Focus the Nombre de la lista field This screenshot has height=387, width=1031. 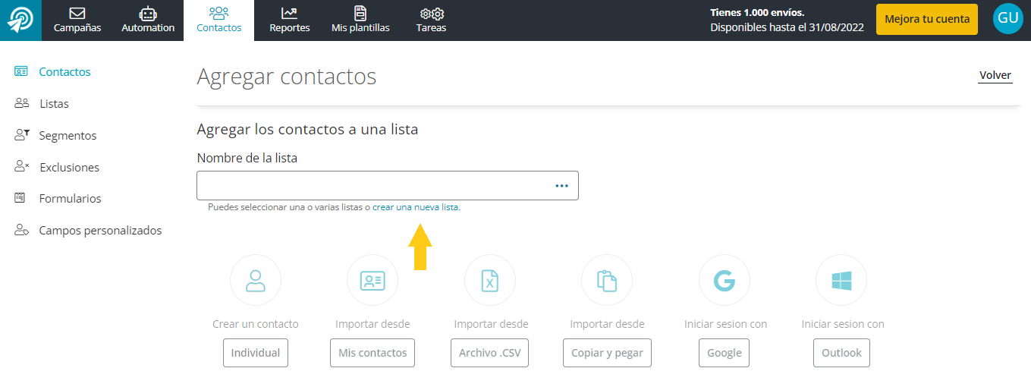[x=388, y=185]
